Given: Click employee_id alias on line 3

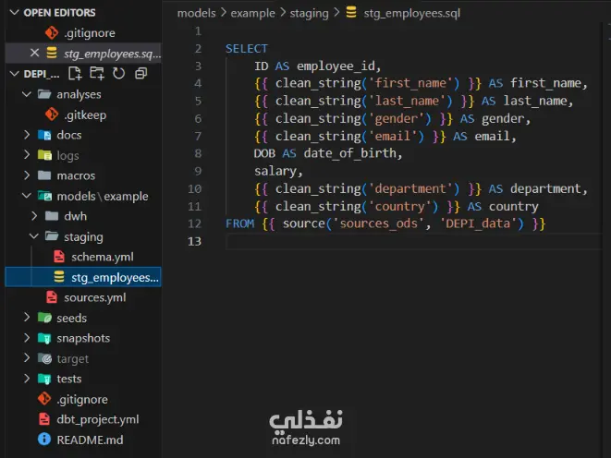Looking at the screenshot, I should (336, 66).
